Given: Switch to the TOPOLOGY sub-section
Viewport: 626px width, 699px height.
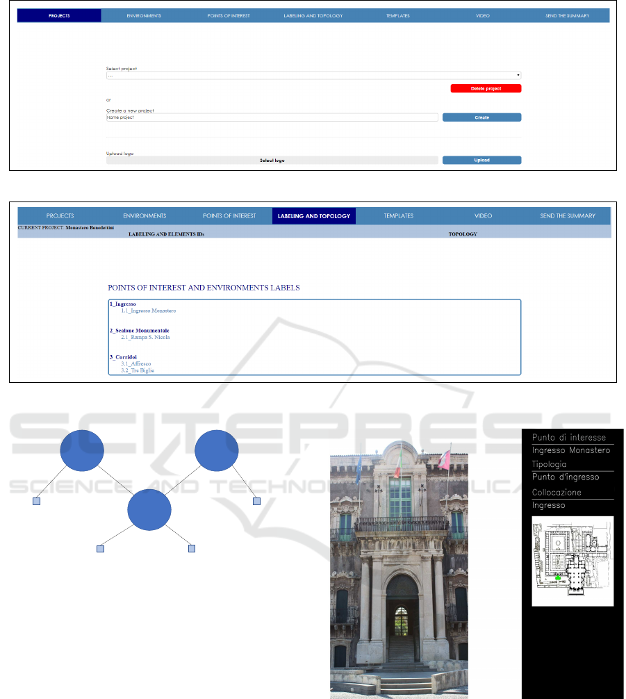Looking at the screenshot, I should click(x=463, y=235).
